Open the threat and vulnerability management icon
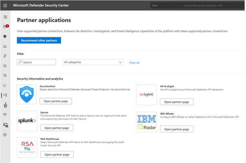This screenshot has height=163, width=246. pyautogui.click(x=5, y=105)
